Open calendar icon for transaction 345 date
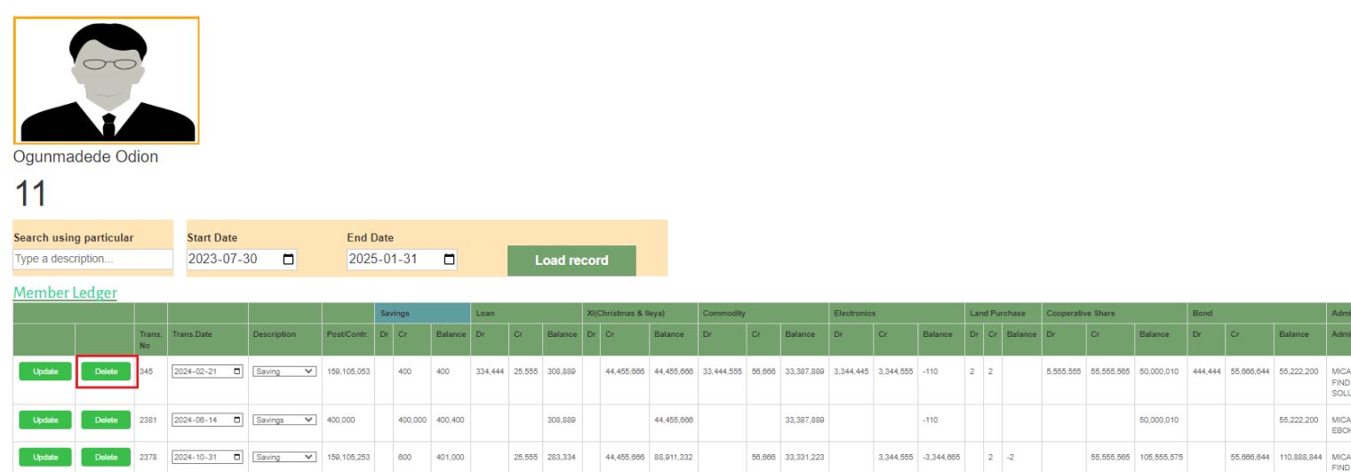This screenshot has height=472, width=1351. click(236, 372)
